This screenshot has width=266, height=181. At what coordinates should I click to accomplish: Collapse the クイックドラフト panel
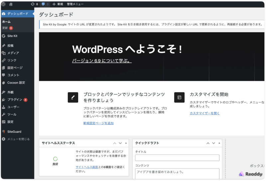pyautogui.click(x=219, y=143)
